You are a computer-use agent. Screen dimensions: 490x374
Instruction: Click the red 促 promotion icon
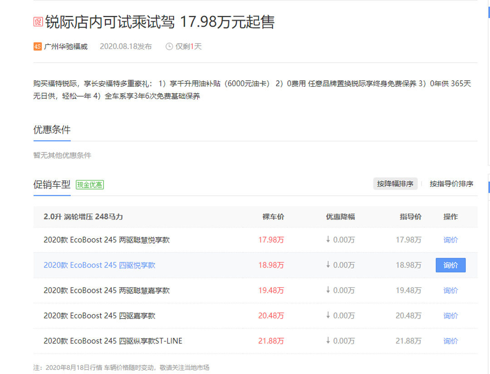[38, 22]
